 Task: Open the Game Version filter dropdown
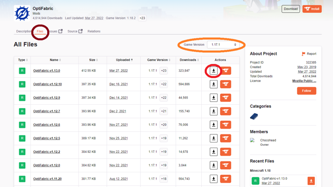[224, 45]
